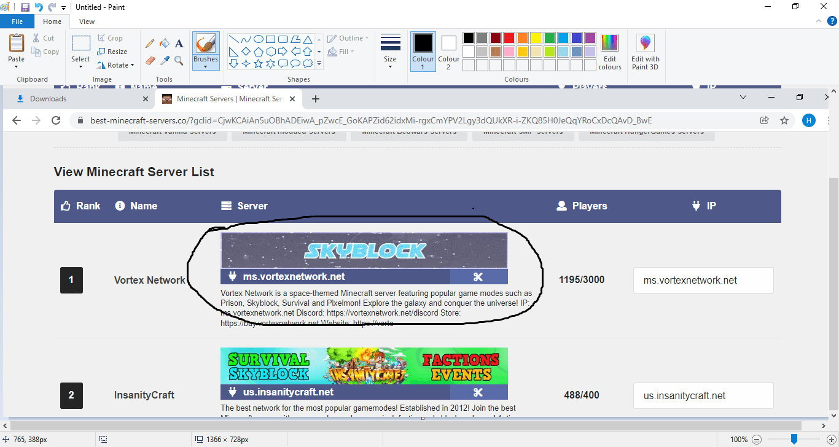
Task: Click the "1195/3000" players count on canvas
Action: 582,280
